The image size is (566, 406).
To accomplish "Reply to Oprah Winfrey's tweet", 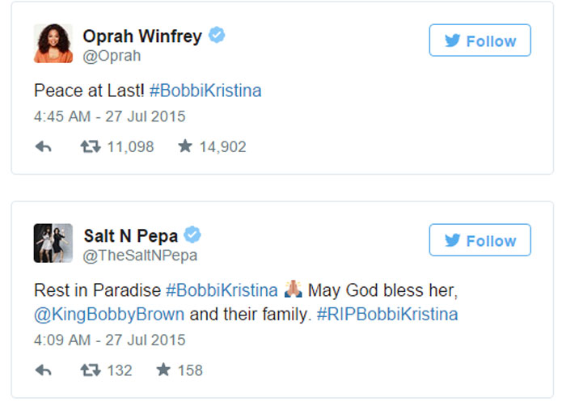I will [44, 147].
